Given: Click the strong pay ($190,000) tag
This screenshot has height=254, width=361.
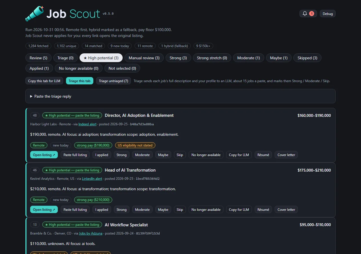Looking at the screenshot, I should pyautogui.click(x=93, y=145).
